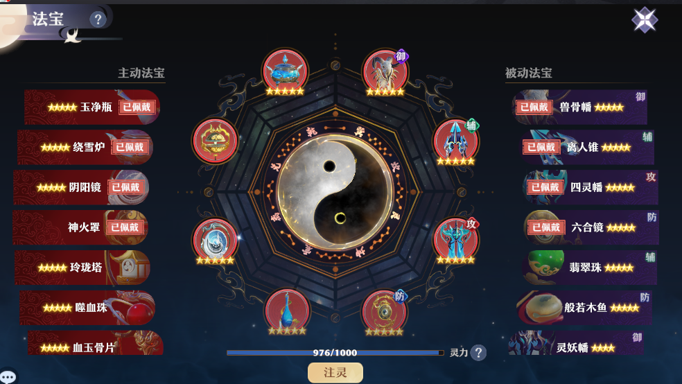
Task: Click the 灵力 progress bar
Action: click(335, 353)
